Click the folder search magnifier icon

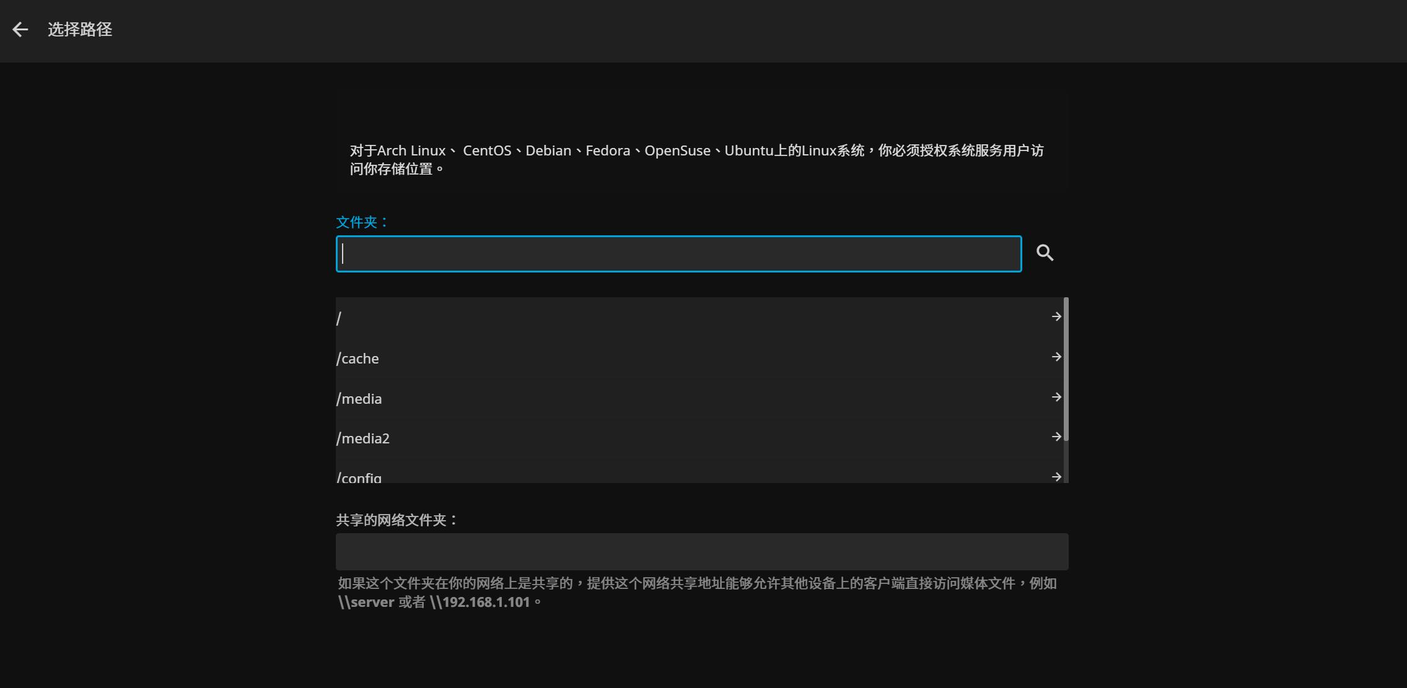coord(1045,253)
